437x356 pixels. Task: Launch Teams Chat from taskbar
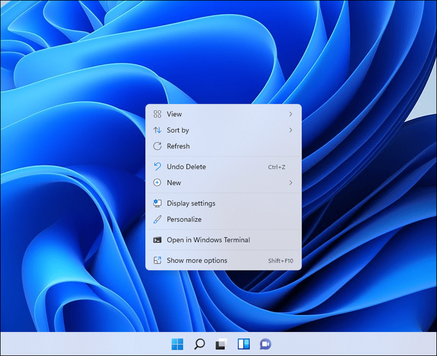[265, 344]
